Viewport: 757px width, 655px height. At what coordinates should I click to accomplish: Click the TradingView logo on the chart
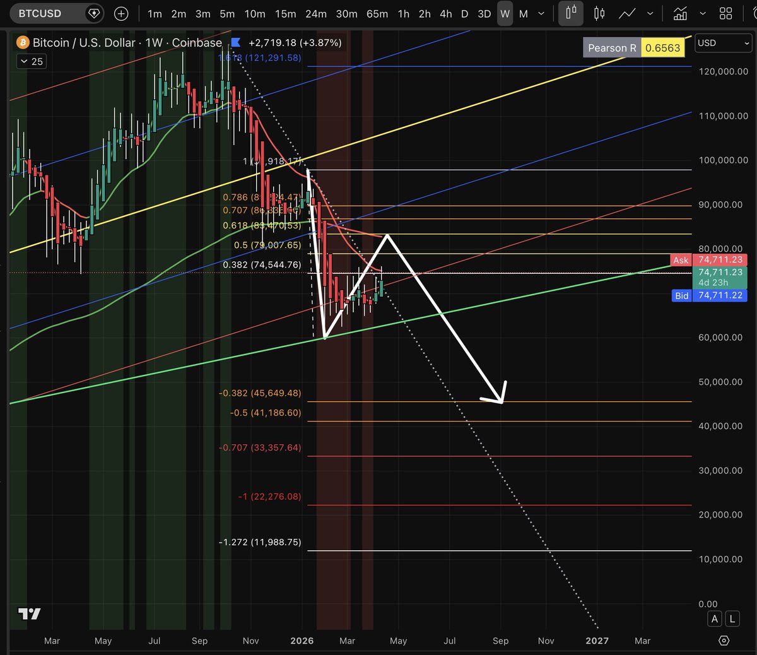[x=30, y=614]
